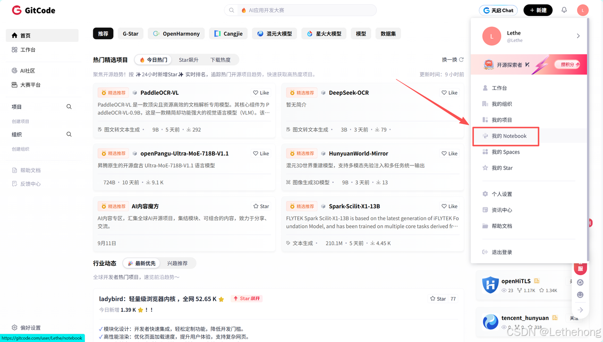The image size is (603, 342).
Task: Open the ladybird article title
Action: 158,299
